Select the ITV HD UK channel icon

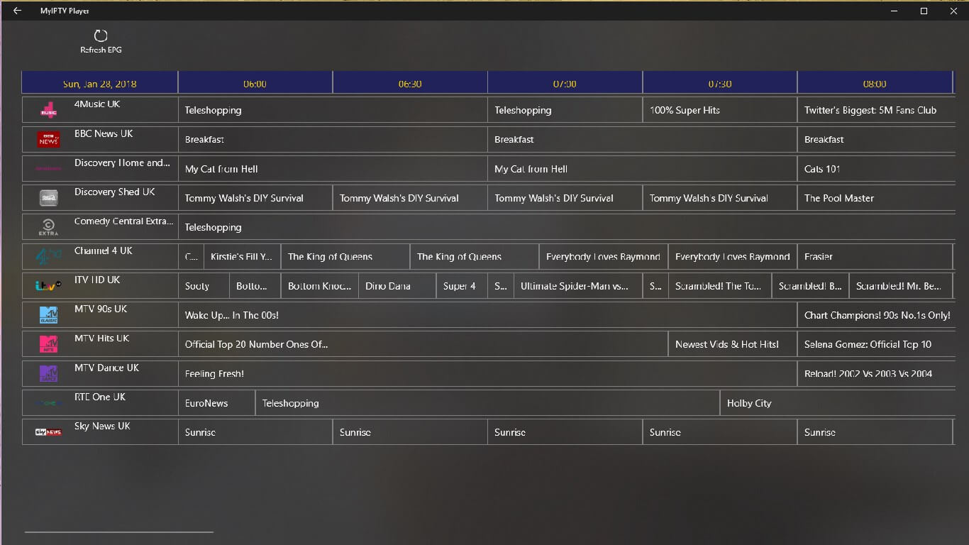click(x=47, y=285)
